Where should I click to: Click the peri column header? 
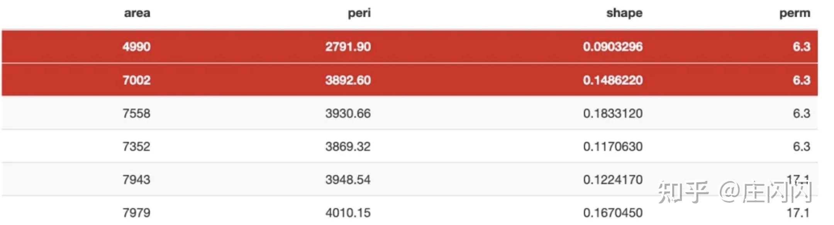tap(359, 13)
